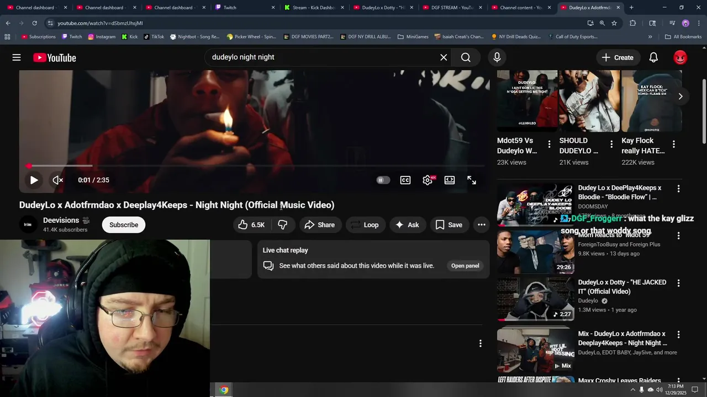707x397 pixels.
Task: Open Chrome extensions puzzle icon
Action: pos(633,23)
